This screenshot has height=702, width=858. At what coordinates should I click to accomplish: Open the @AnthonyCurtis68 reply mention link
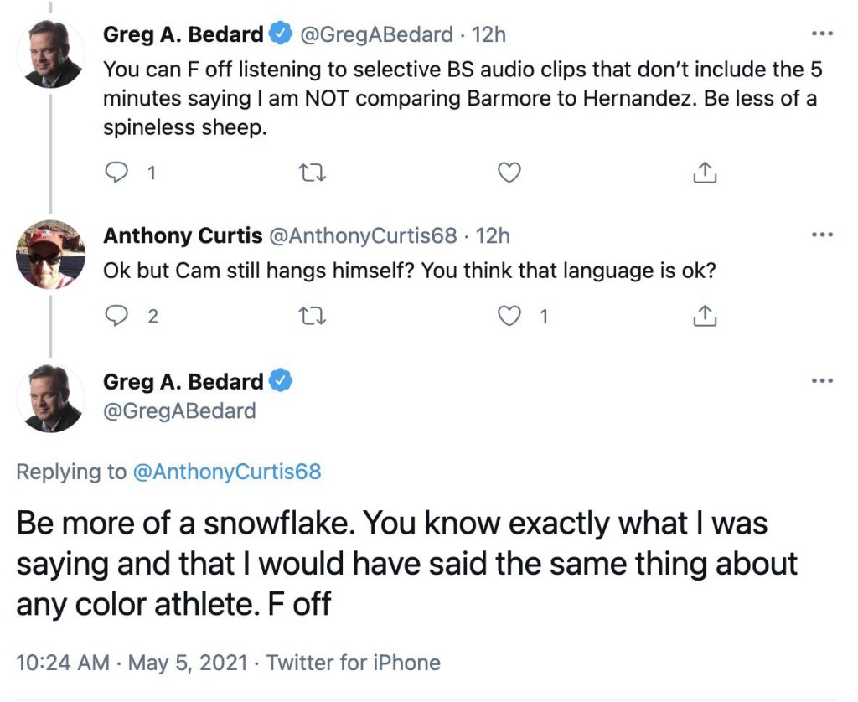click(226, 472)
